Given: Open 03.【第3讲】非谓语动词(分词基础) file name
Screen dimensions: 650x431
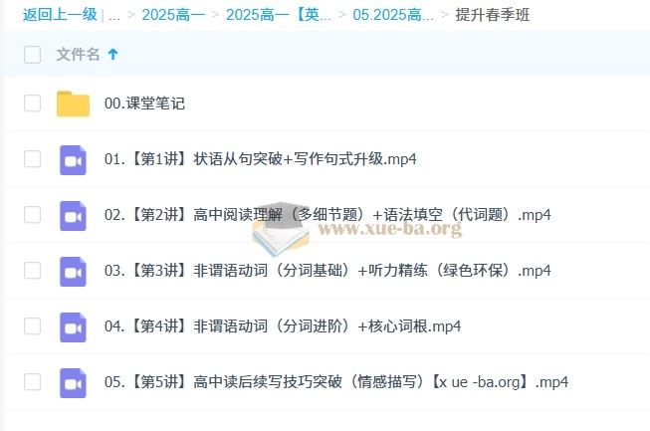Looking at the screenshot, I should point(327,271).
